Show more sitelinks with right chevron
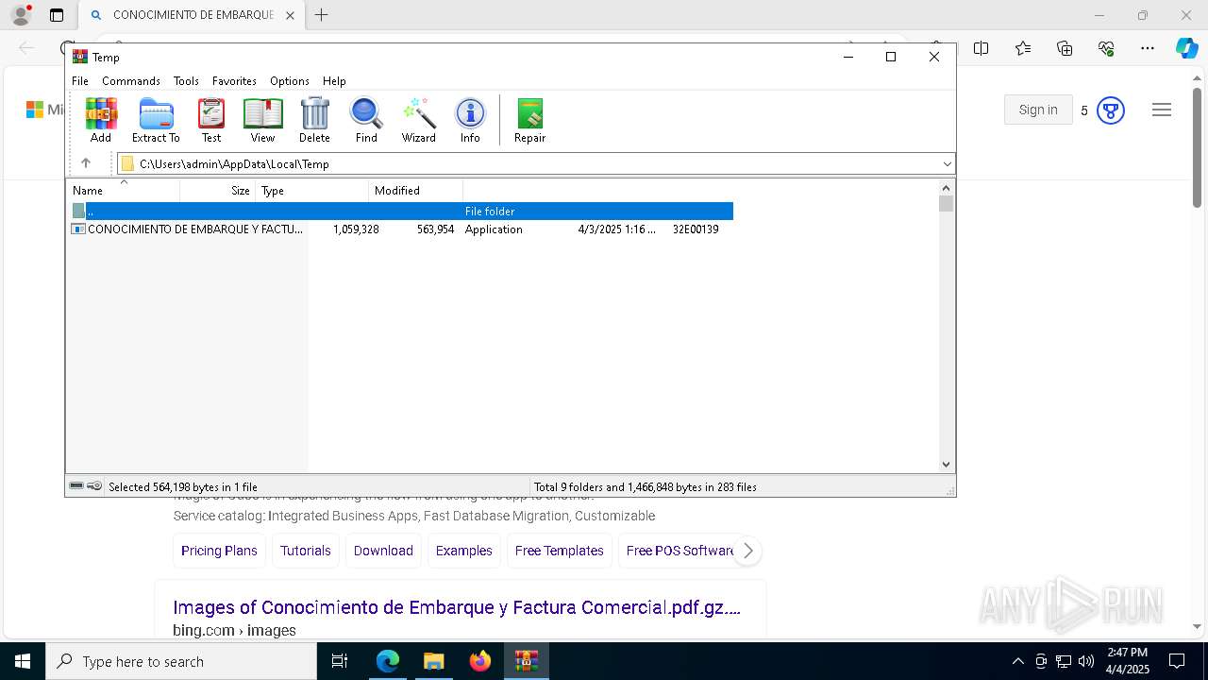This screenshot has width=1208, height=680. point(747,551)
